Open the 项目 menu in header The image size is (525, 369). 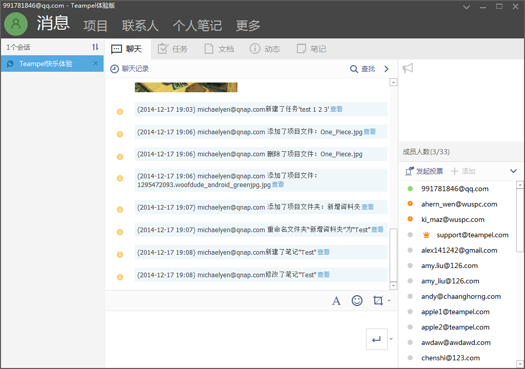[95, 26]
